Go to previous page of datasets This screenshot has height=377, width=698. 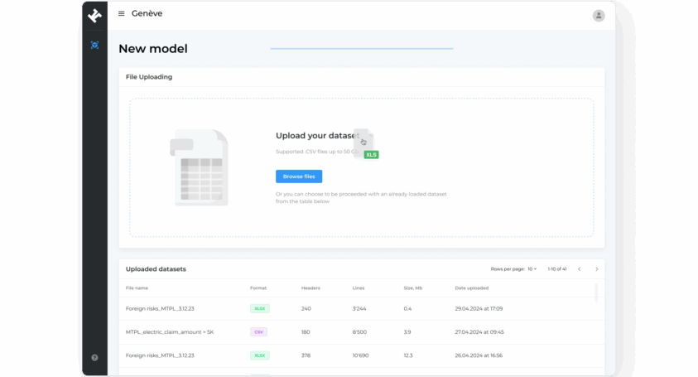(x=579, y=269)
